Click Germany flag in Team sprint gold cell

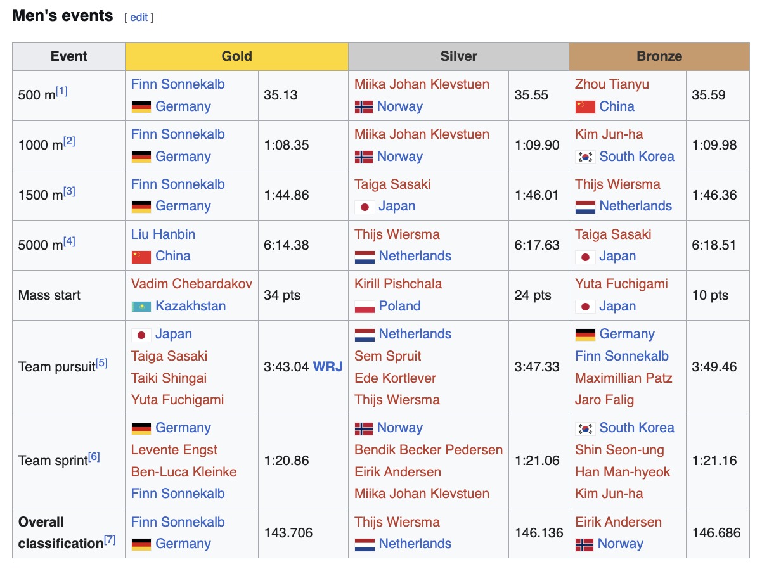click(141, 428)
